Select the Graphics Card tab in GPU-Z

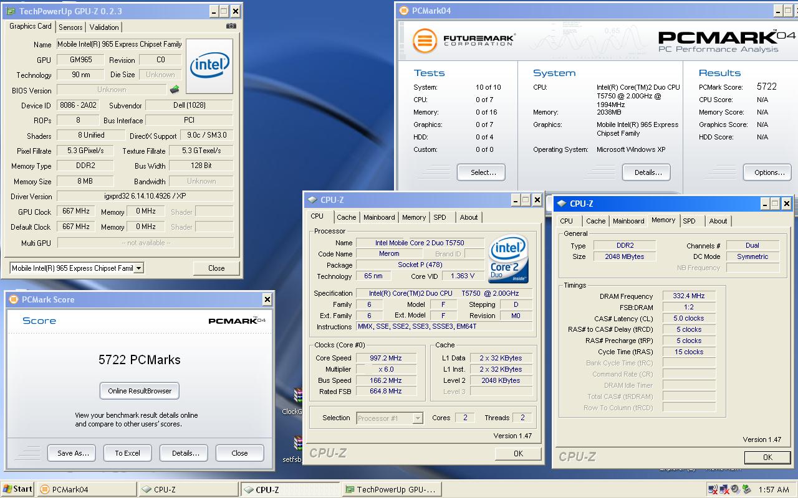coord(31,26)
